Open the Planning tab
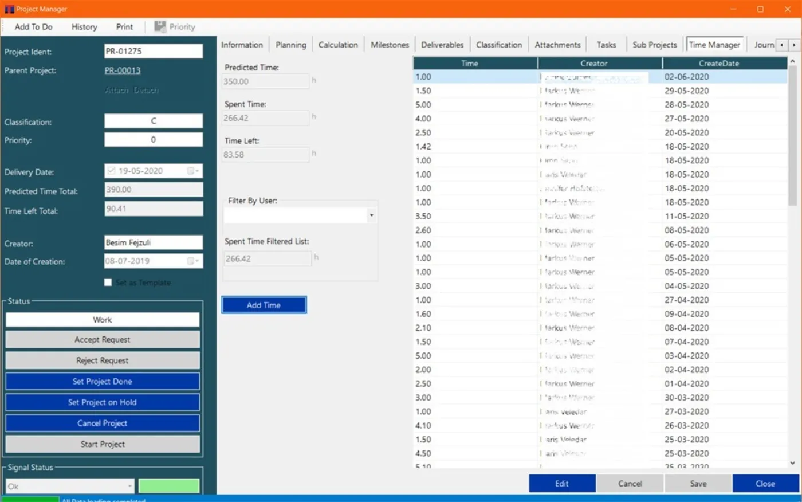Image resolution: width=802 pixels, height=502 pixels. (291, 45)
